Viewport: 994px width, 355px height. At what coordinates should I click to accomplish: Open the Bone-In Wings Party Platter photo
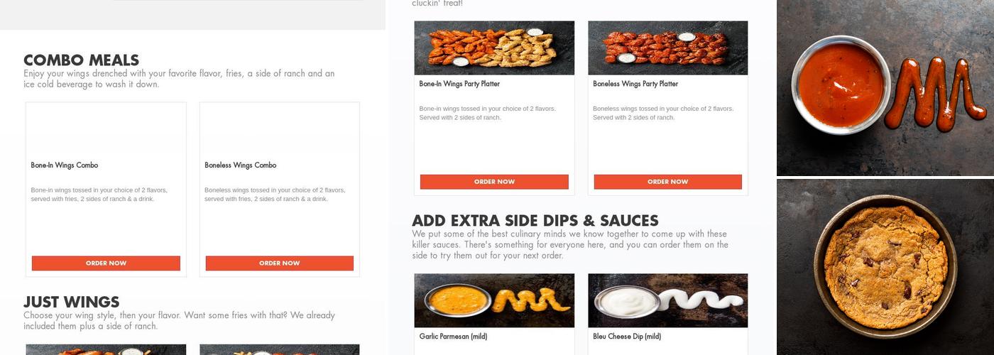point(494,48)
